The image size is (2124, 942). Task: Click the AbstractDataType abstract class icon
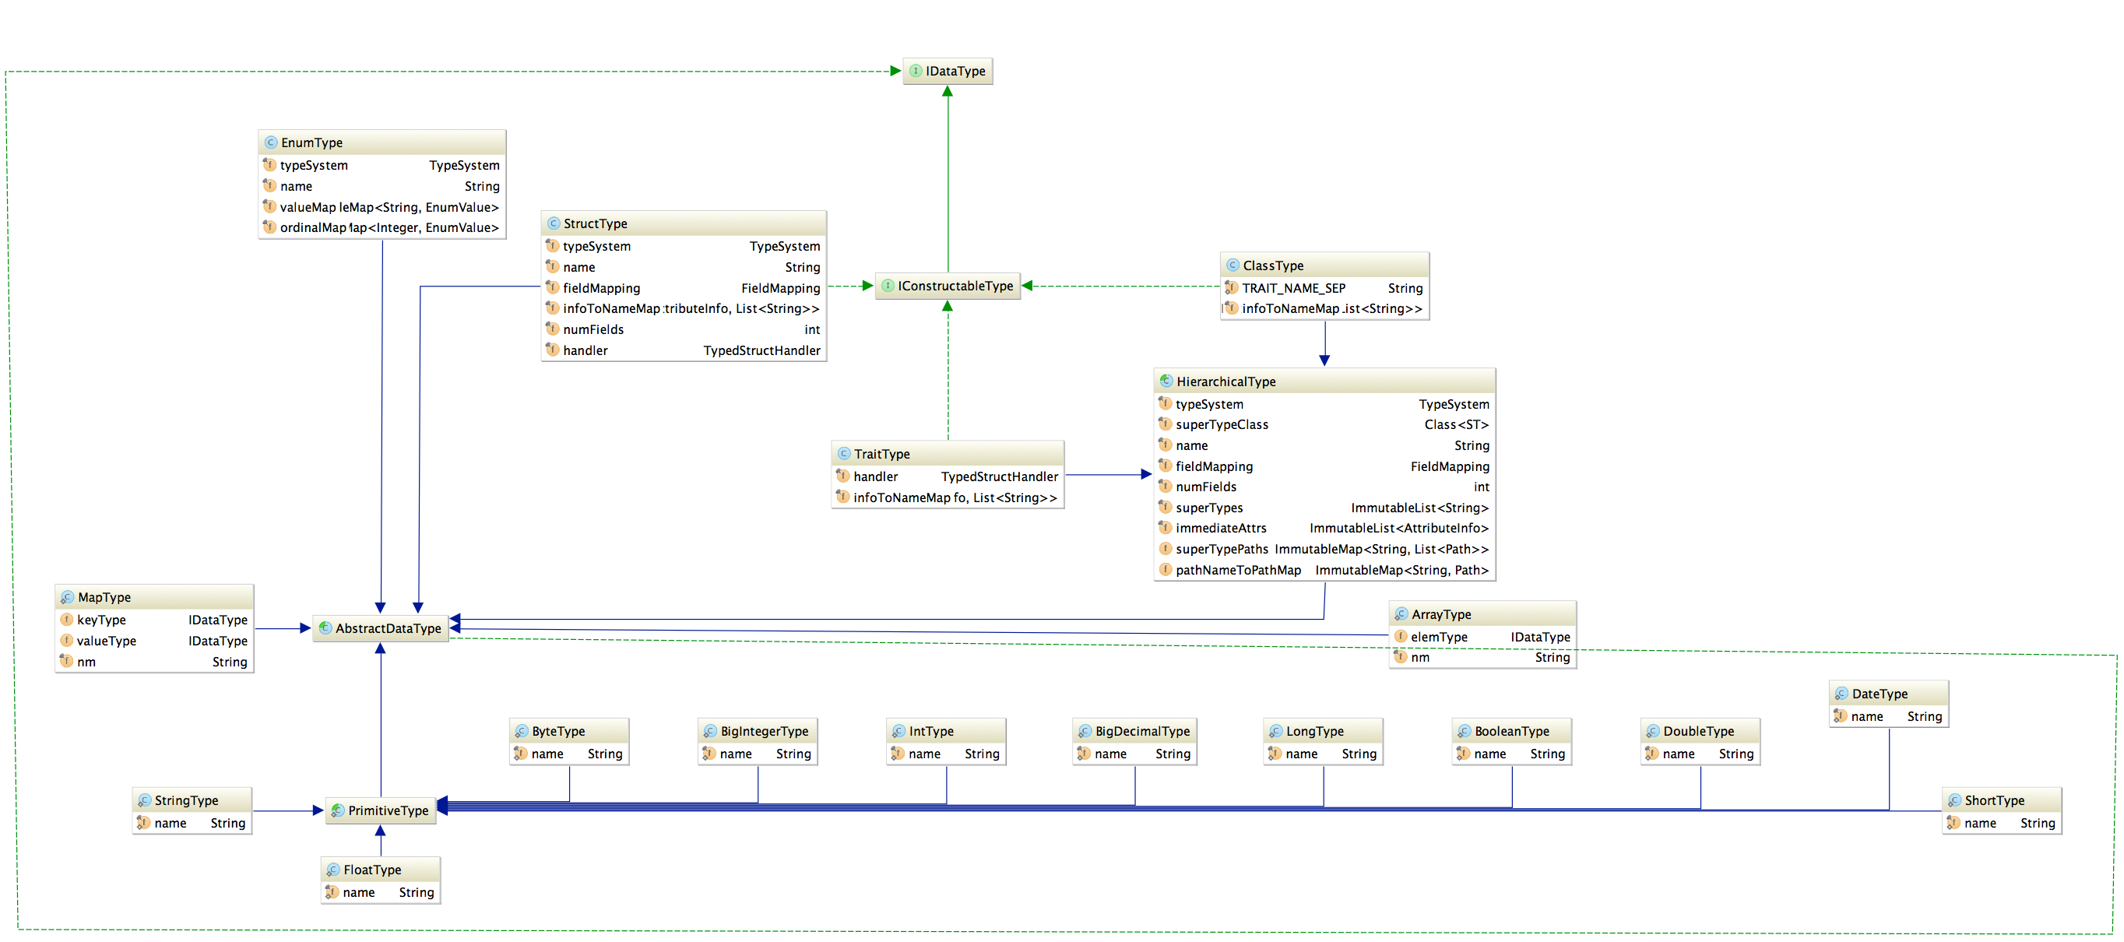coord(325,628)
